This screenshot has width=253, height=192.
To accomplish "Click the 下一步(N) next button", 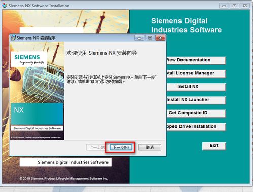I will [121, 147].
